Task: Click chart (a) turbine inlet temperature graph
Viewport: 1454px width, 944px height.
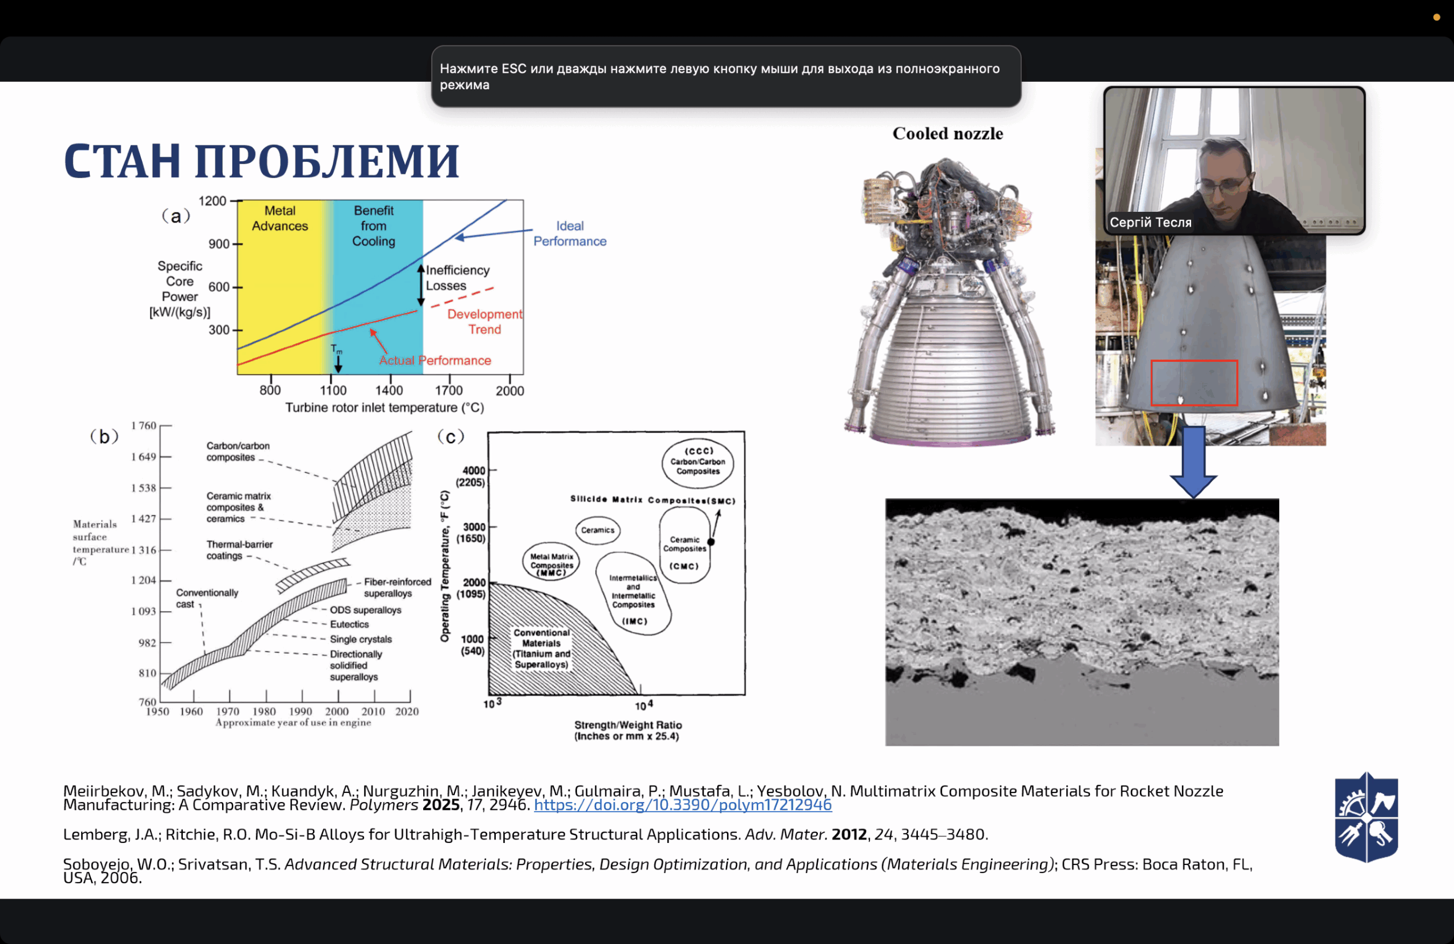Action: point(379,287)
